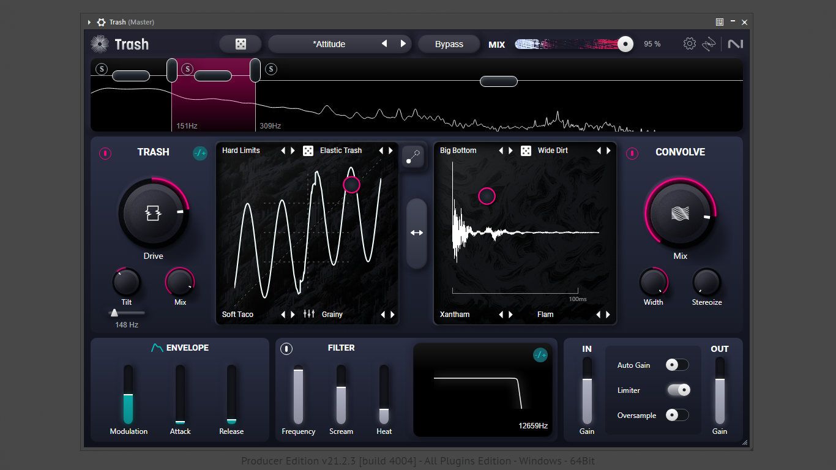Screen dimensions: 836x470
Task: Click the teal -/+ icon in Trash module
Action: pos(200,154)
